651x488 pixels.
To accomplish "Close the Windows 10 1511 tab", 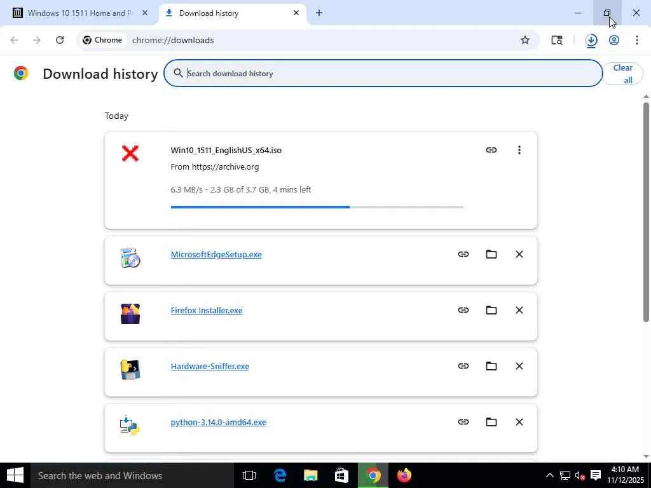I will 144,13.
